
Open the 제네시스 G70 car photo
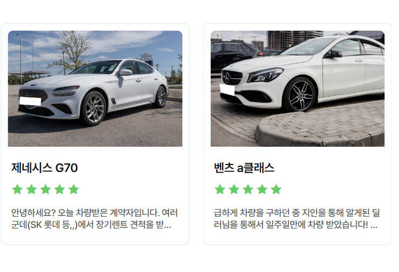(95, 89)
